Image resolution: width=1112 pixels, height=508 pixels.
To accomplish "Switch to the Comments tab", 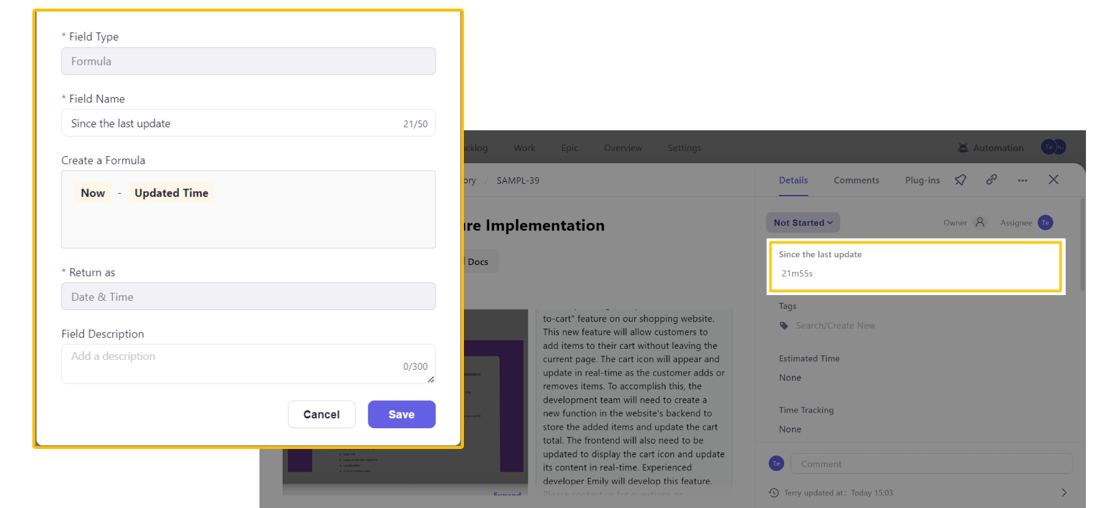I will [856, 181].
